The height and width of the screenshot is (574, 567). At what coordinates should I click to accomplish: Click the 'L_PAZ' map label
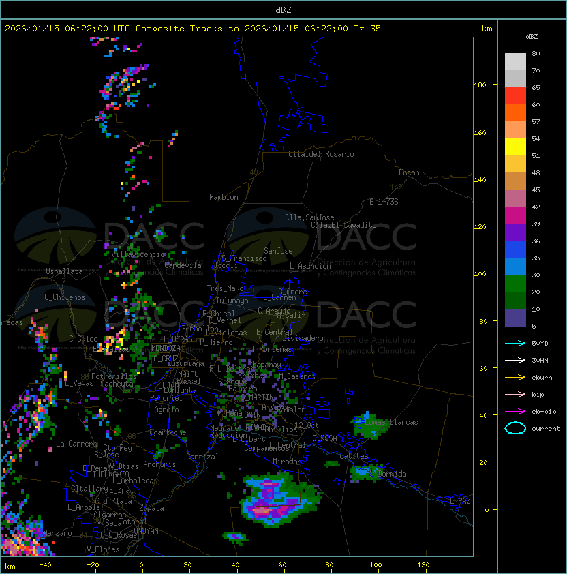(x=460, y=501)
